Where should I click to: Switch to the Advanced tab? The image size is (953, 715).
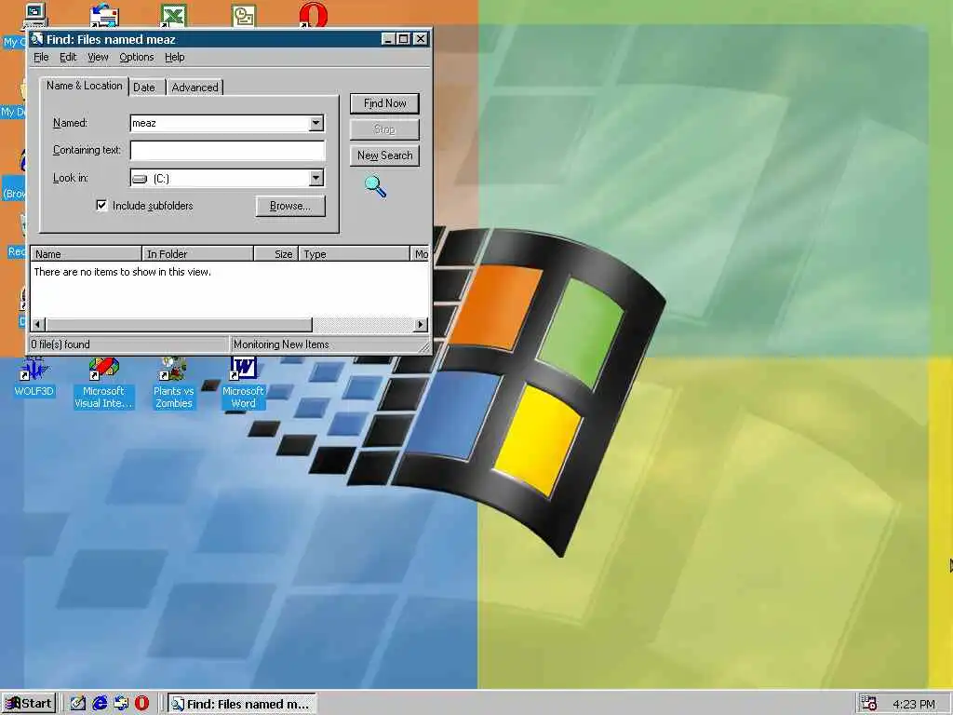(195, 88)
